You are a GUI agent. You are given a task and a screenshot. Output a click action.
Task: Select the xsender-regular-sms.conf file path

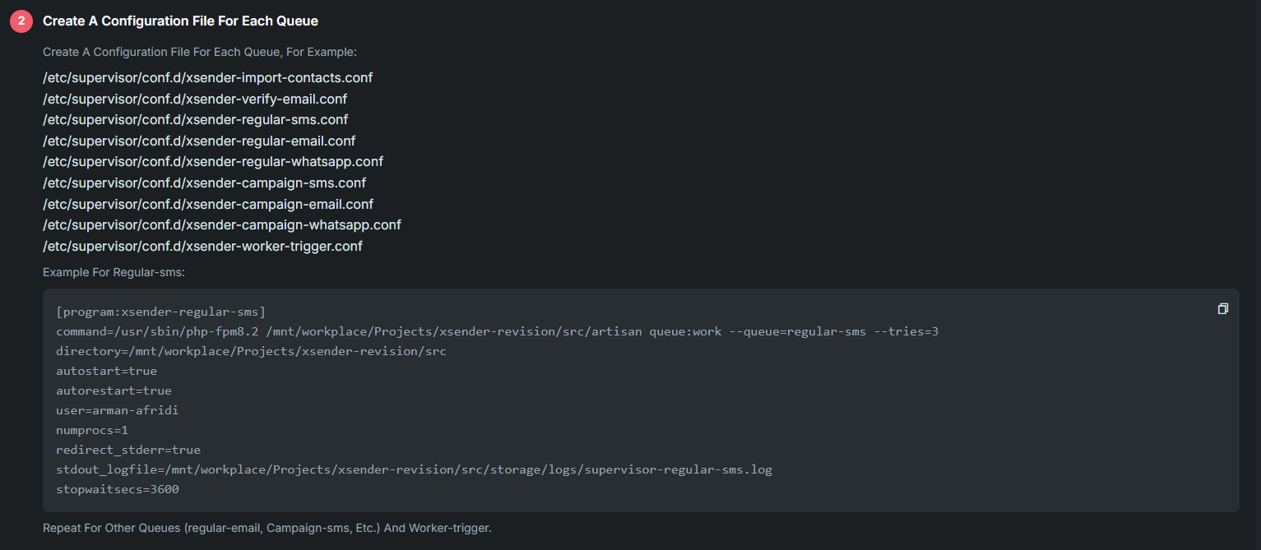[195, 119]
